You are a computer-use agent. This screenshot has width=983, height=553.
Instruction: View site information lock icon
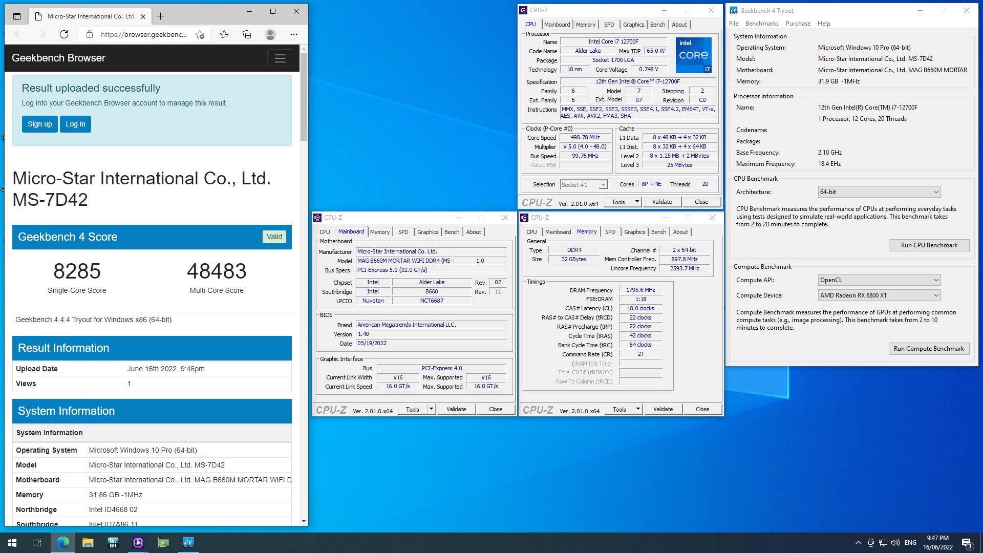click(90, 34)
